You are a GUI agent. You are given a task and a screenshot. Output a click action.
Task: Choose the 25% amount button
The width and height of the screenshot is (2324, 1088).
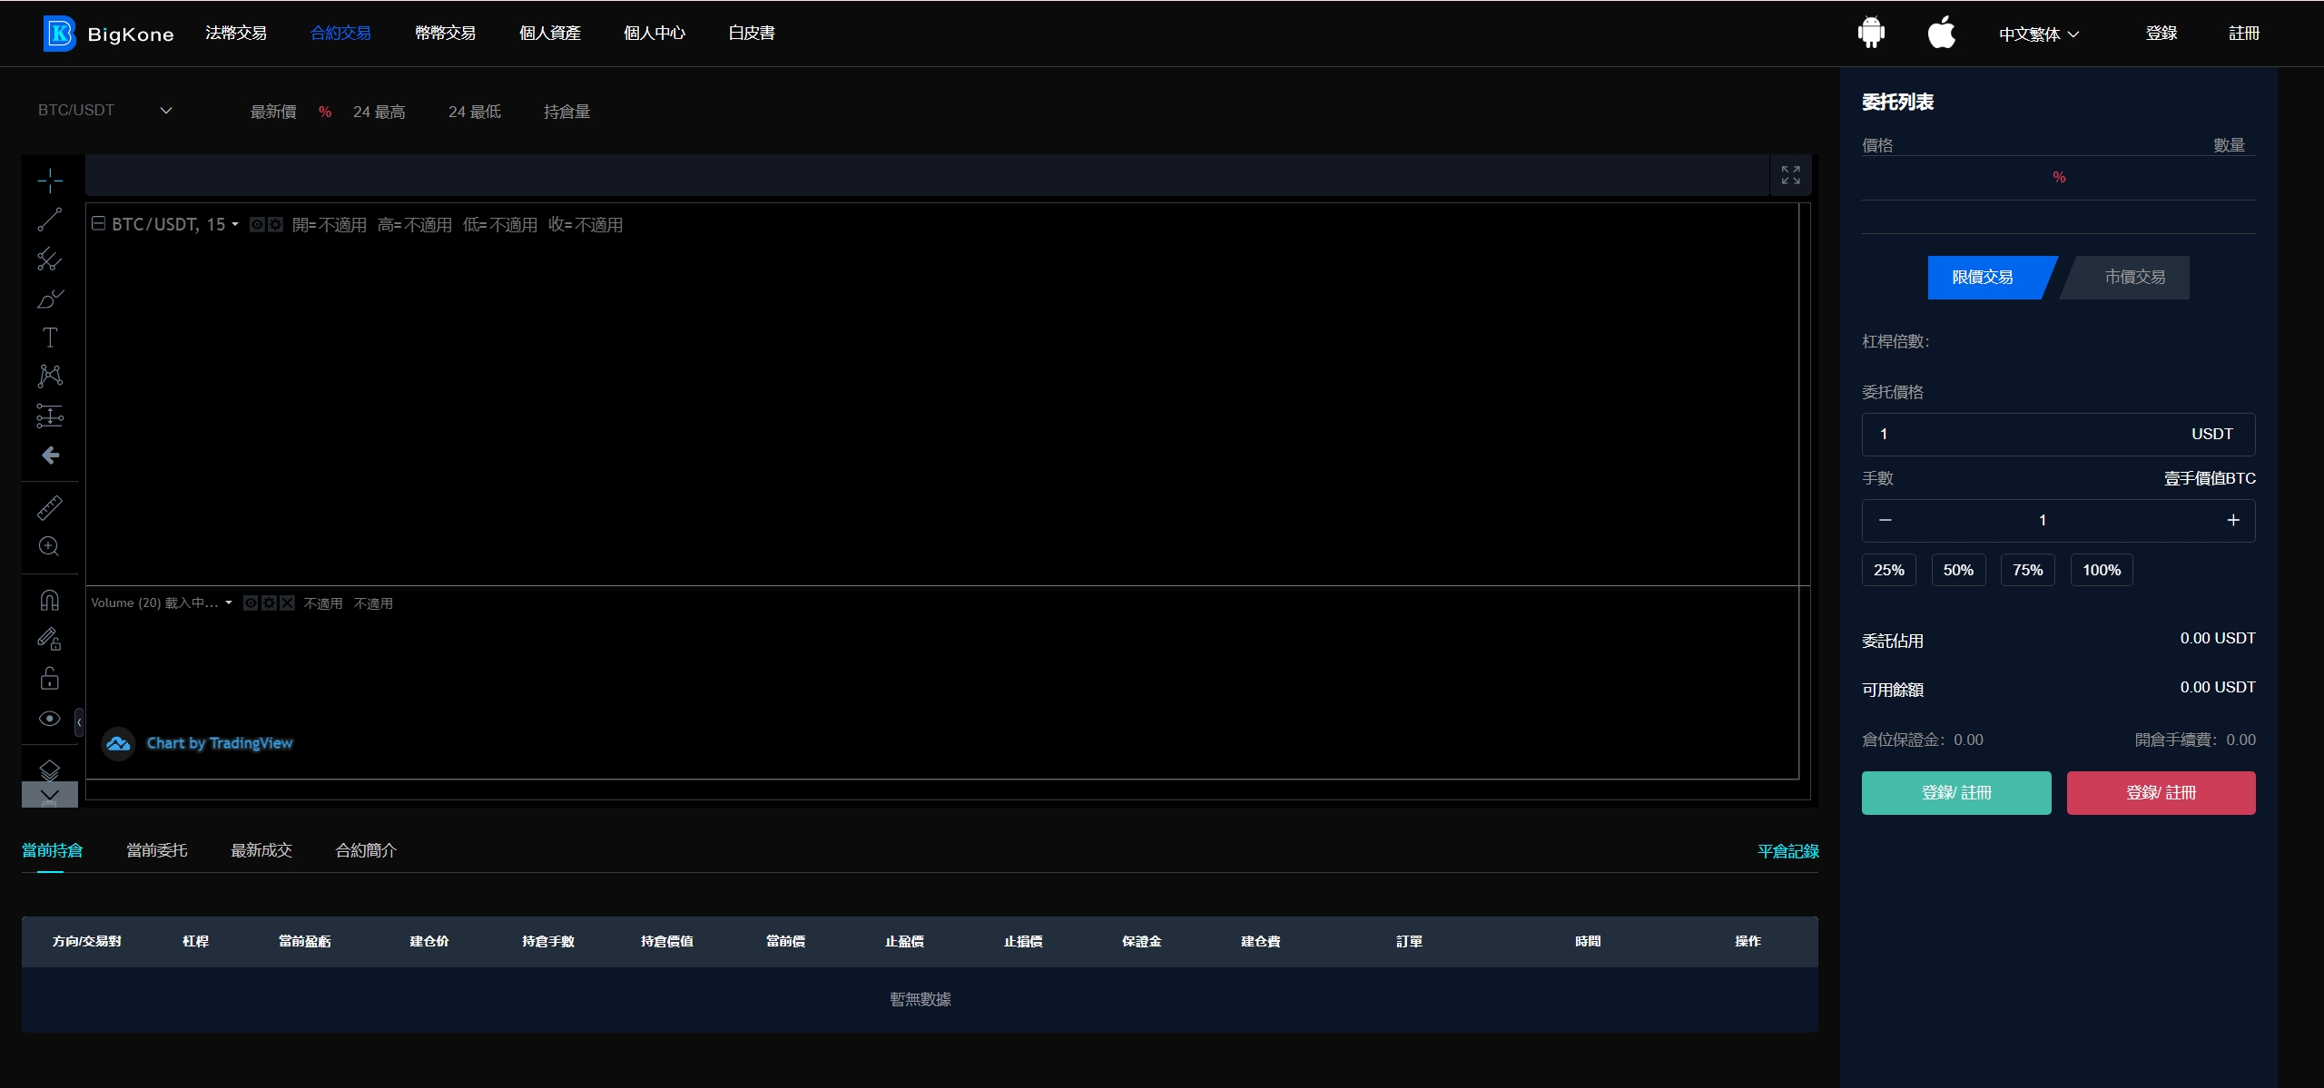pyautogui.click(x=1889, y=570)
